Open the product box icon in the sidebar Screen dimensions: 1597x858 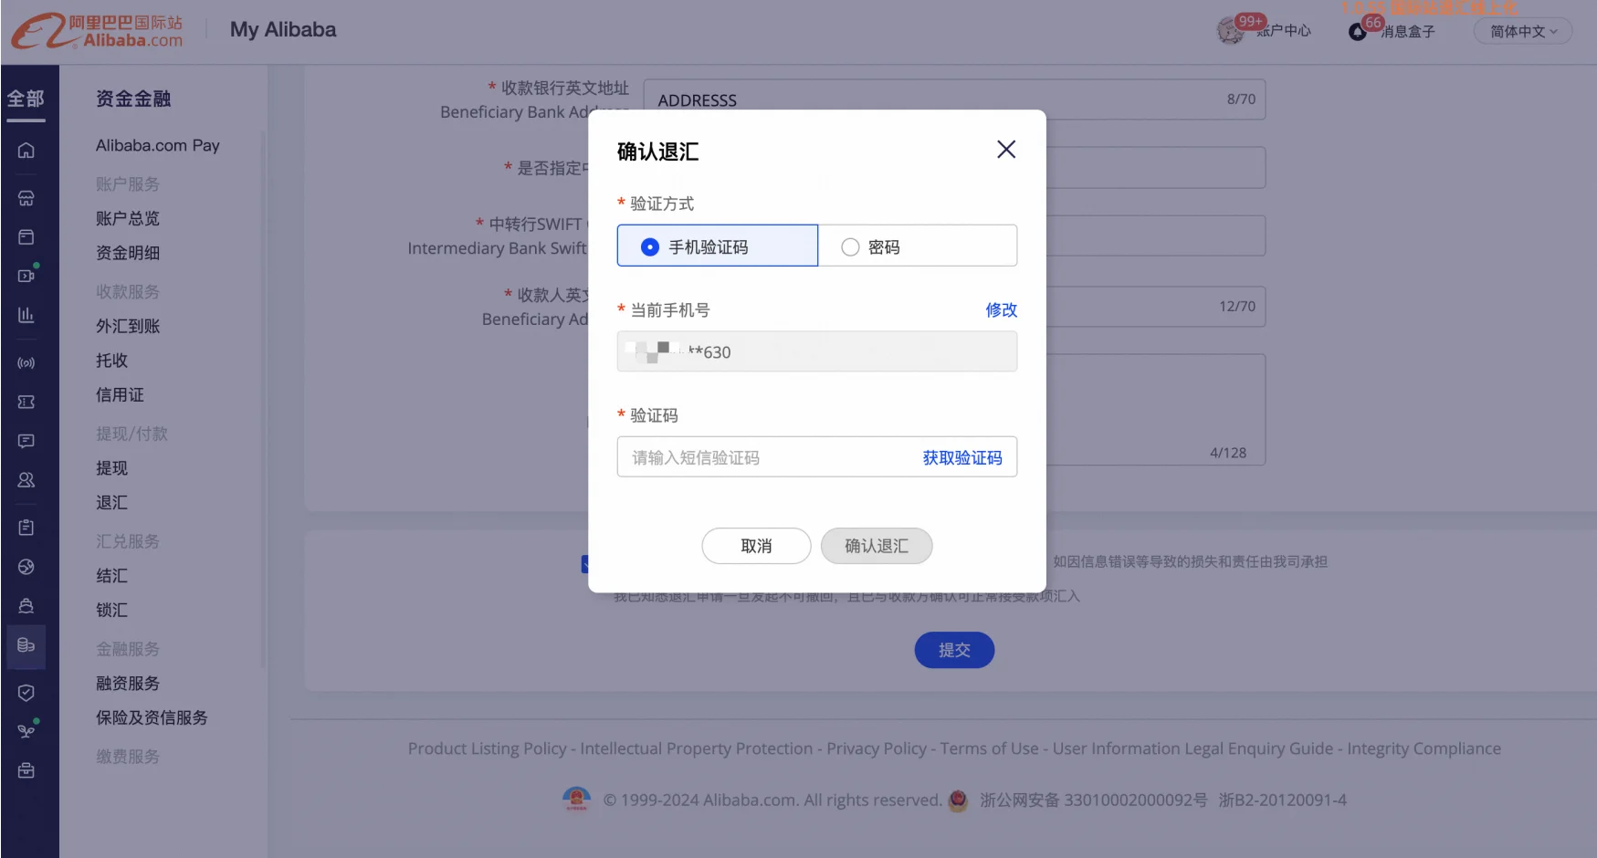click(x=26, y=237)
